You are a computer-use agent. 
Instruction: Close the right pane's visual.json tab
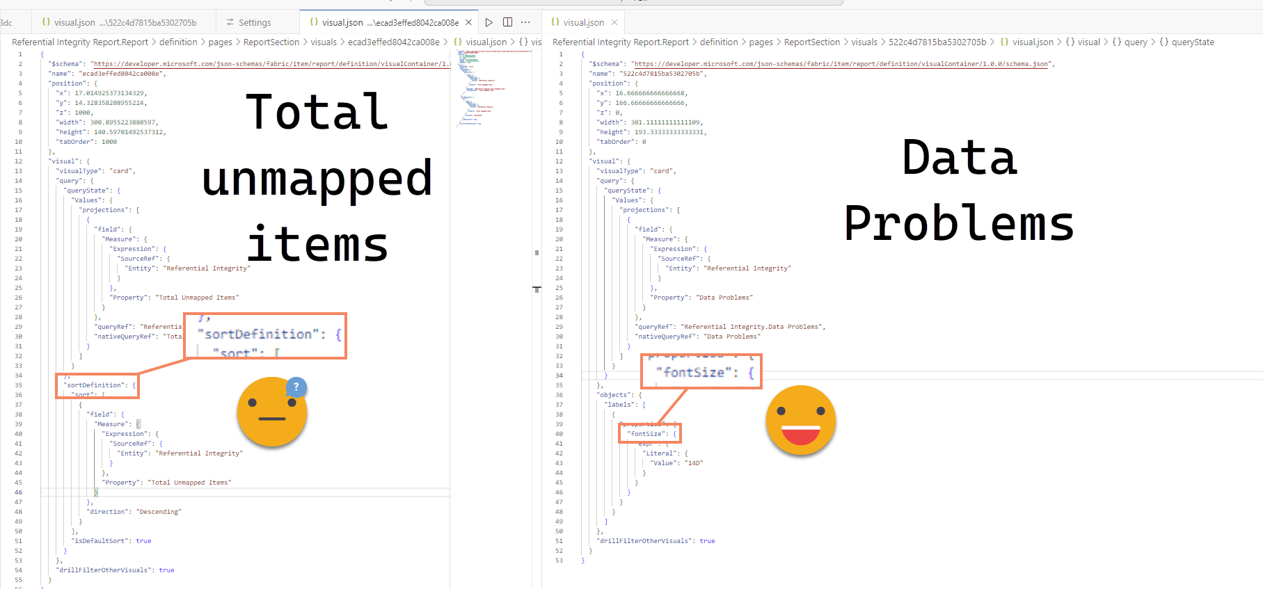coord(614,22)
